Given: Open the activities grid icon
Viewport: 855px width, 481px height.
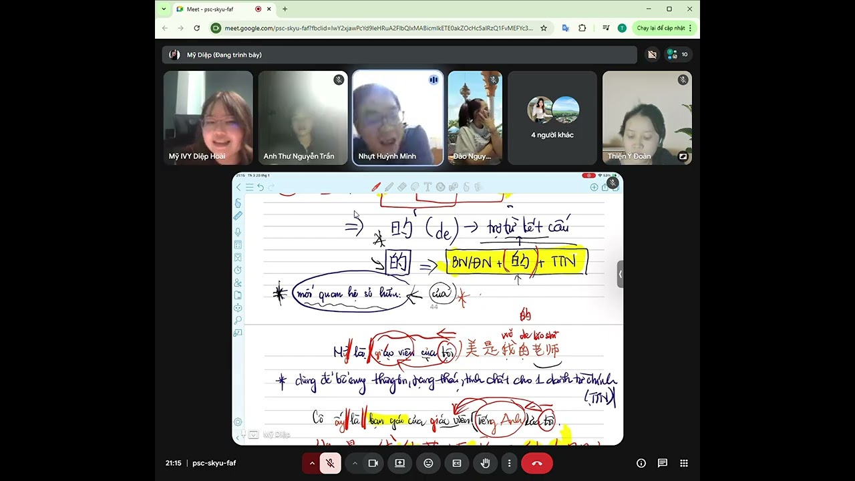Looking at the screenshot, I should (x=684, y=463).
